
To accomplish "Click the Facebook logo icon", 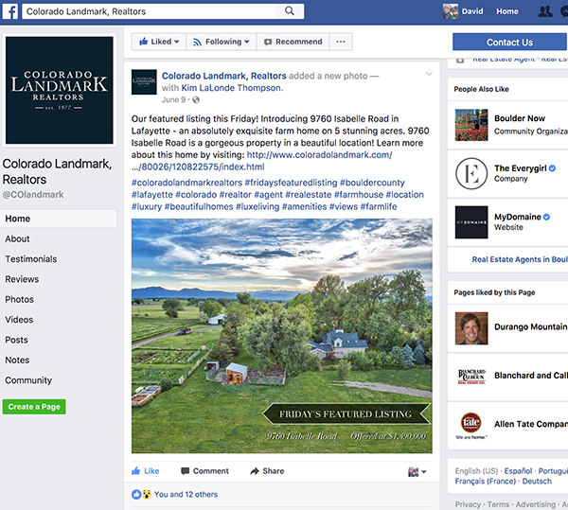I will point(9,11).
